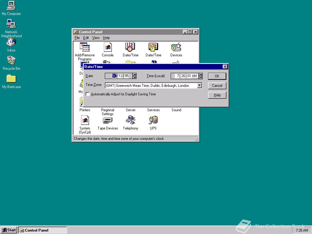Click the 'Server' label in Control Panel
The height and width of the screenshot is (234, 312).
click(x=130, y=110)
